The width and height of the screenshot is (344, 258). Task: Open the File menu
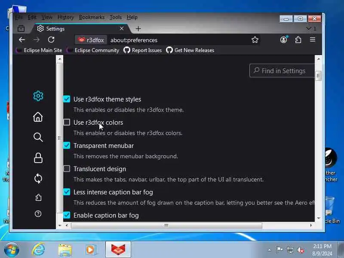pyautogui.click(x=19, y=17)
